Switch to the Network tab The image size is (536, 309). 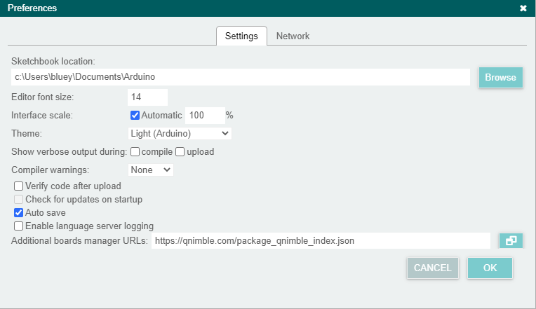(x=293, y=36)
